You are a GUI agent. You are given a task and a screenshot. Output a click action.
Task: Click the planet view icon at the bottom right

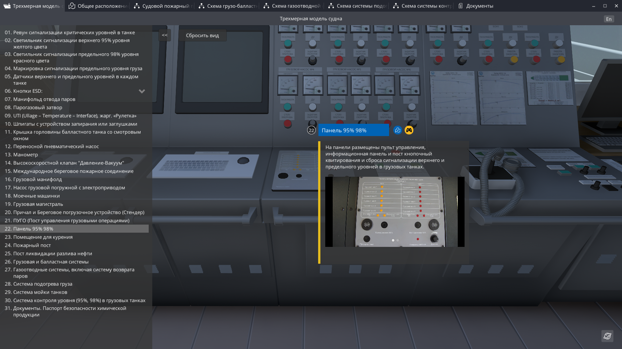click(x=607, y=336)
